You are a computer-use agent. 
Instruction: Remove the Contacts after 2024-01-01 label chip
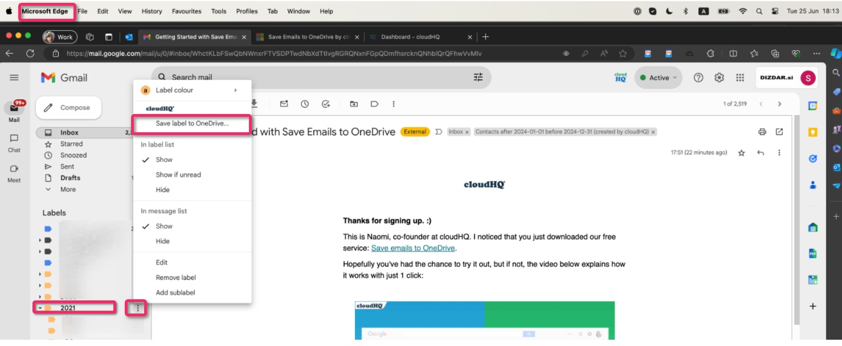tap(653, 132)
